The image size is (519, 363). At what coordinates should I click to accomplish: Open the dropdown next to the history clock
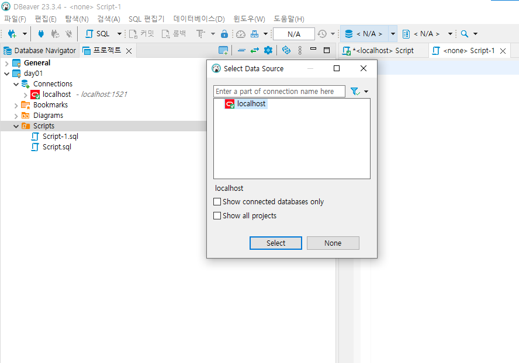point(333,34)
